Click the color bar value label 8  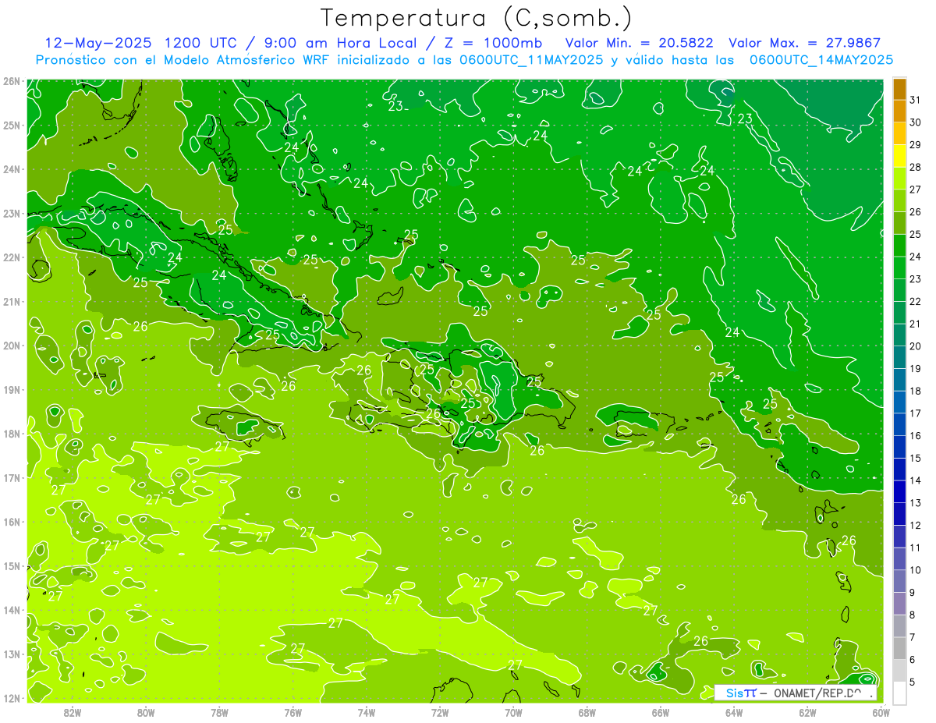click(x=912, y=615)
